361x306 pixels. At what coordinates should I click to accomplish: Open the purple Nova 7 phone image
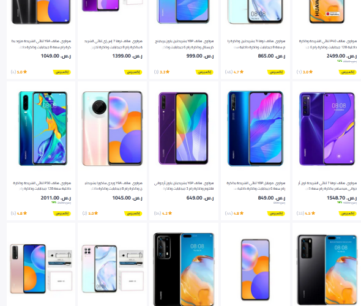[x=327, y=129]
